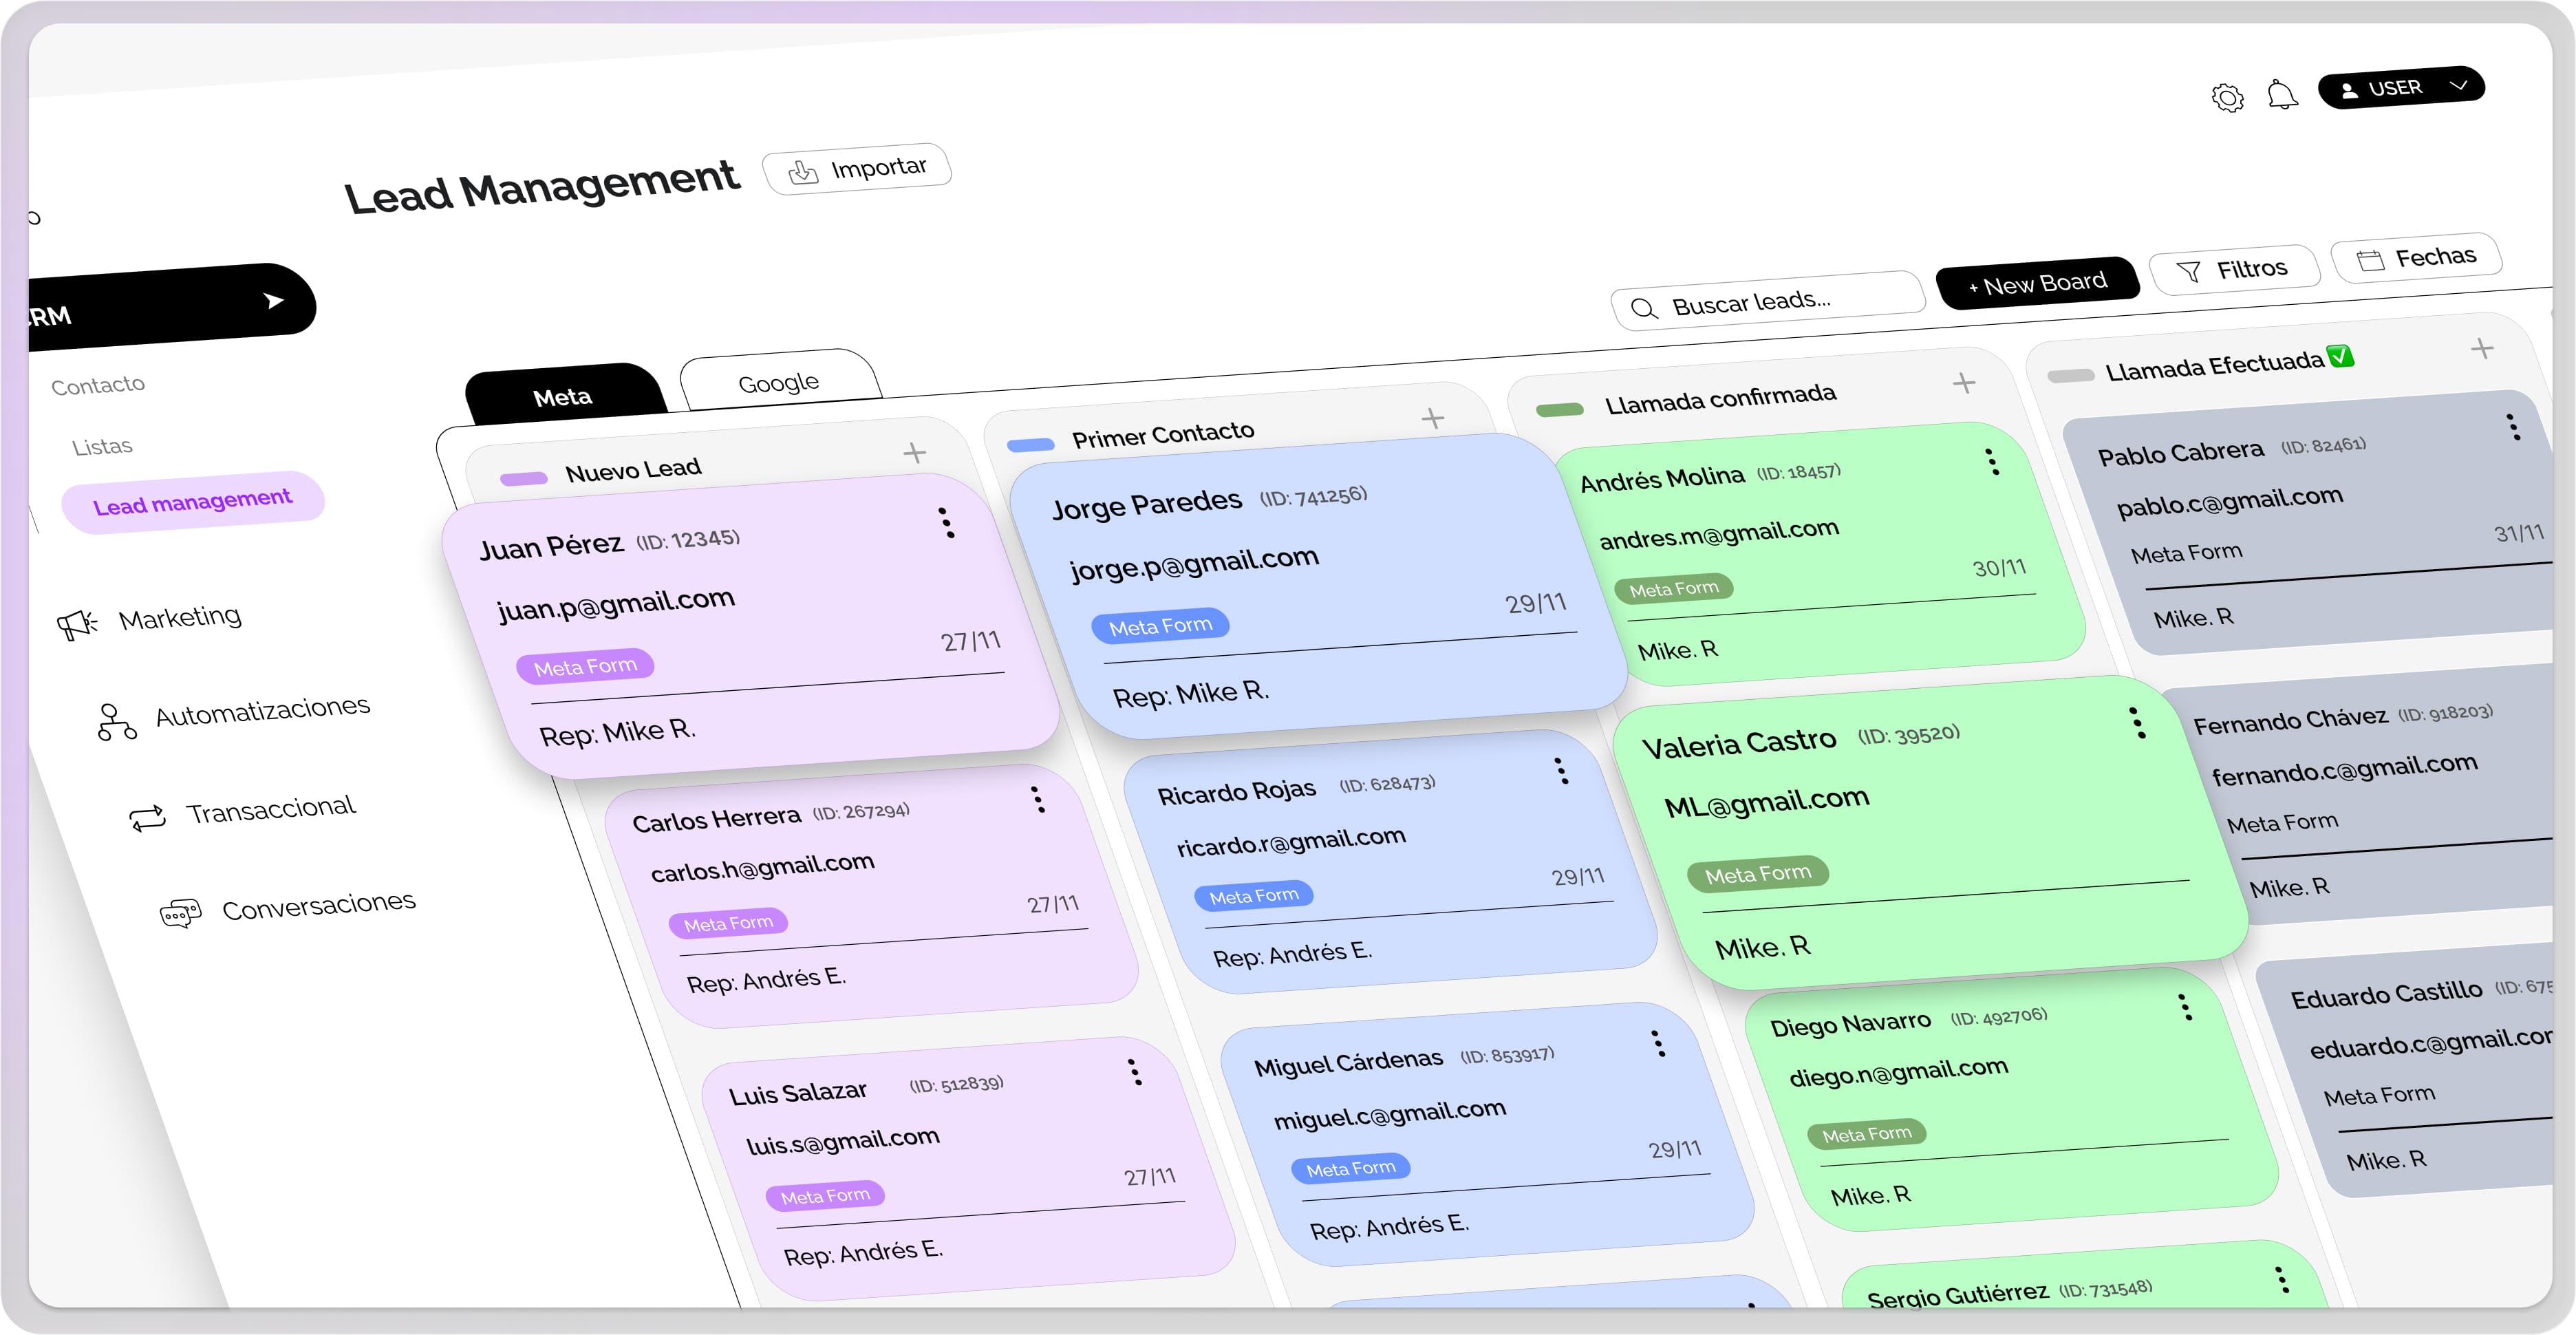The height and width of the screenshot is (1335, 2576).
Task: Open the notifications bell
Action: (2282, 94)
